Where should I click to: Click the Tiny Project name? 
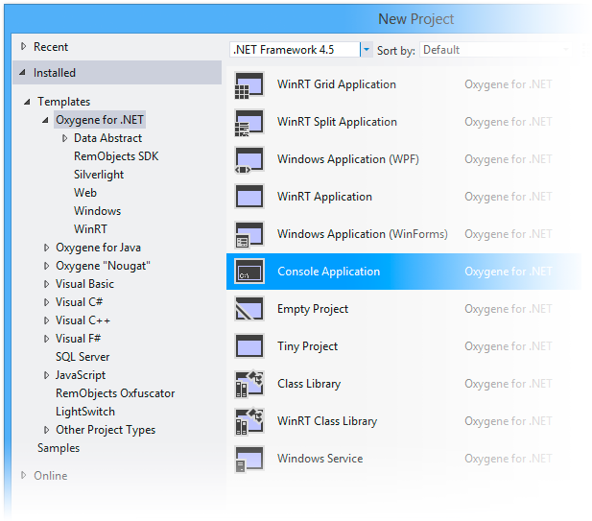307,346
